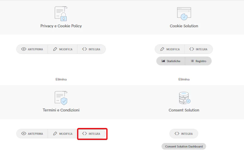Click the Termini e Condizioni heading
244x153 pixels.
click(61, 110)
